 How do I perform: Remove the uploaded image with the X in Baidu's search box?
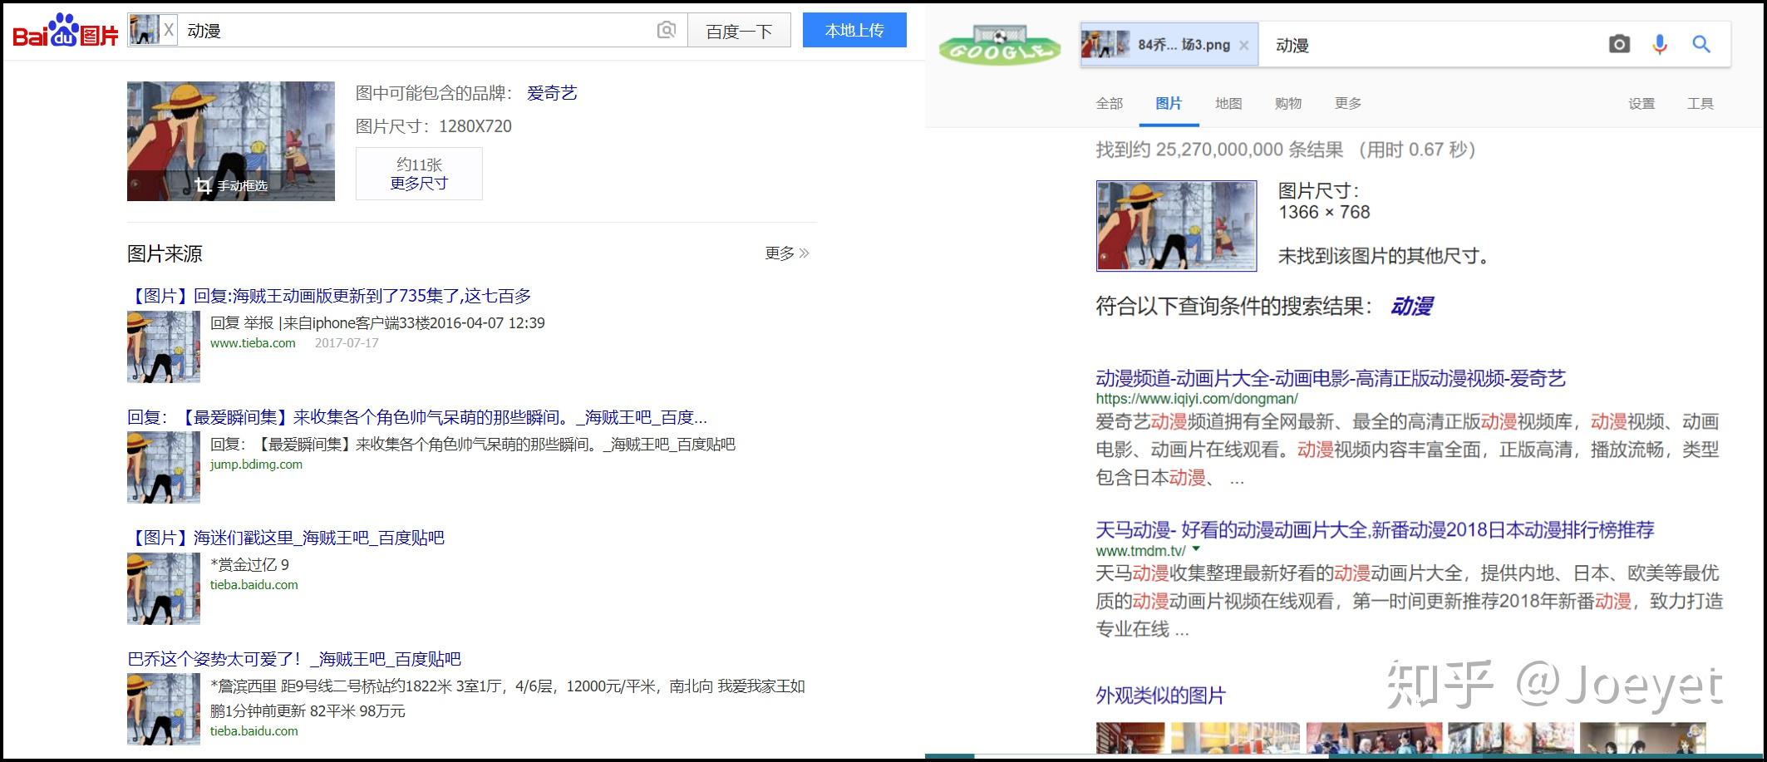coord(170,28)
